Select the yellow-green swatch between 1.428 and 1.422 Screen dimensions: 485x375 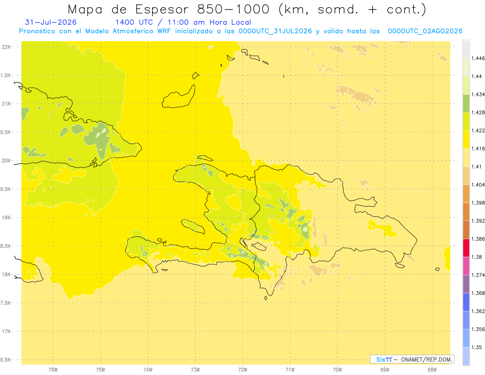click(466, 121)
